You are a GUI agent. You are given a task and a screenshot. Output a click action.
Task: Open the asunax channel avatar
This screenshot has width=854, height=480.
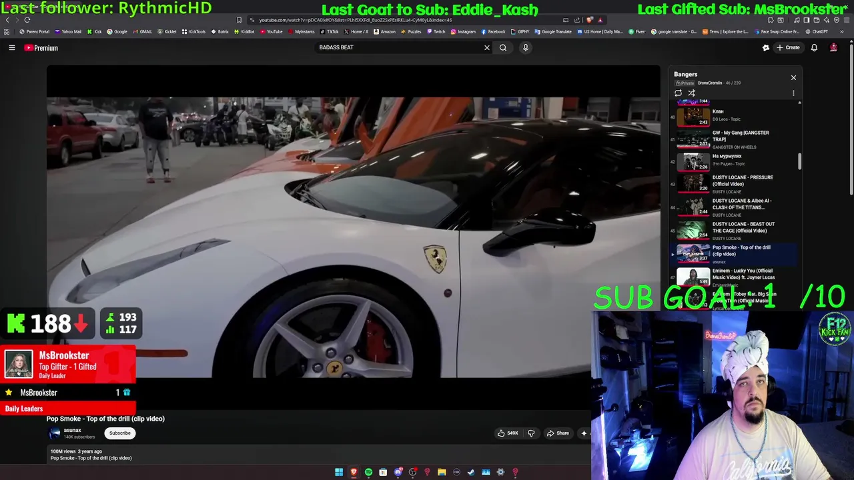click(55, 433)
